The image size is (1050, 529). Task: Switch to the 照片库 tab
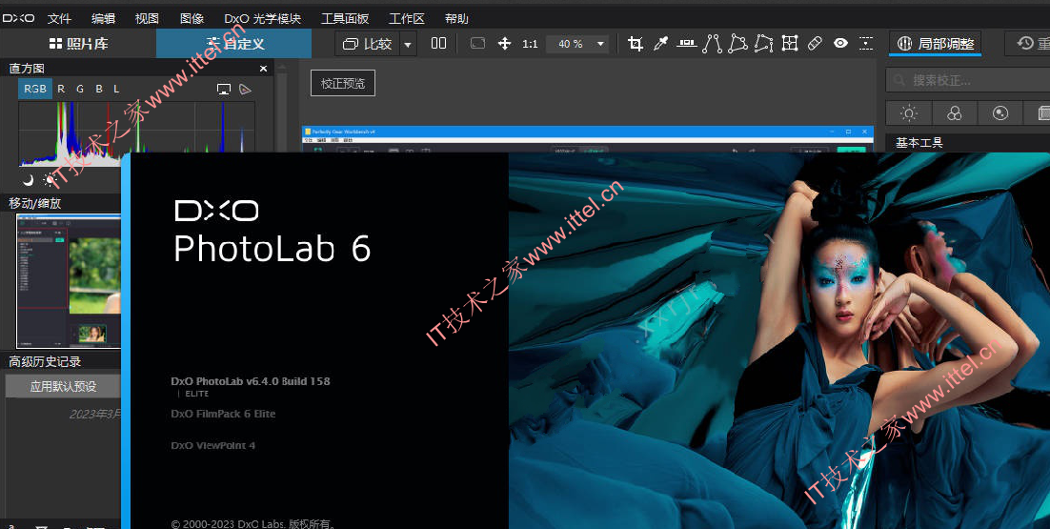pyautogui.click(x=78, y=44)
